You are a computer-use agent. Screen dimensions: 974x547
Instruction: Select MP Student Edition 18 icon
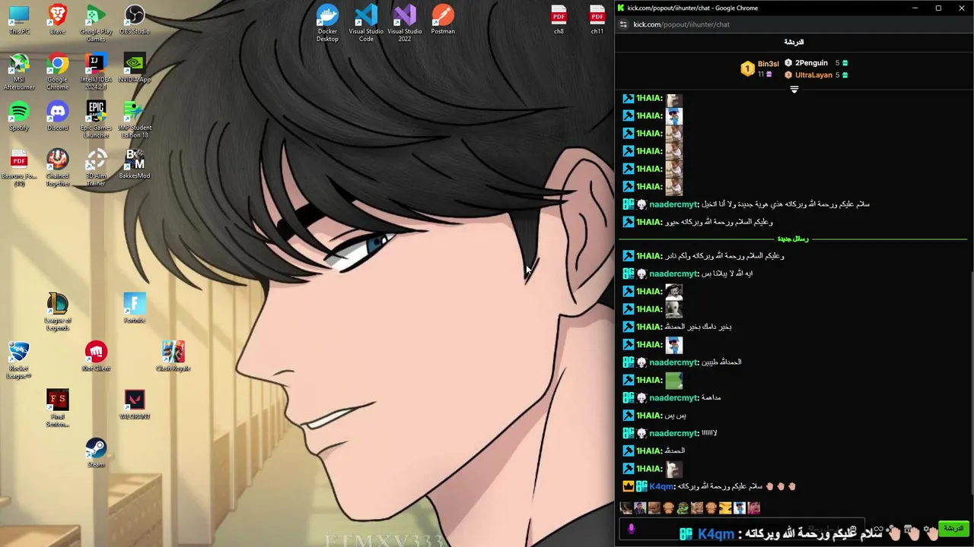[x=135, y=120]
